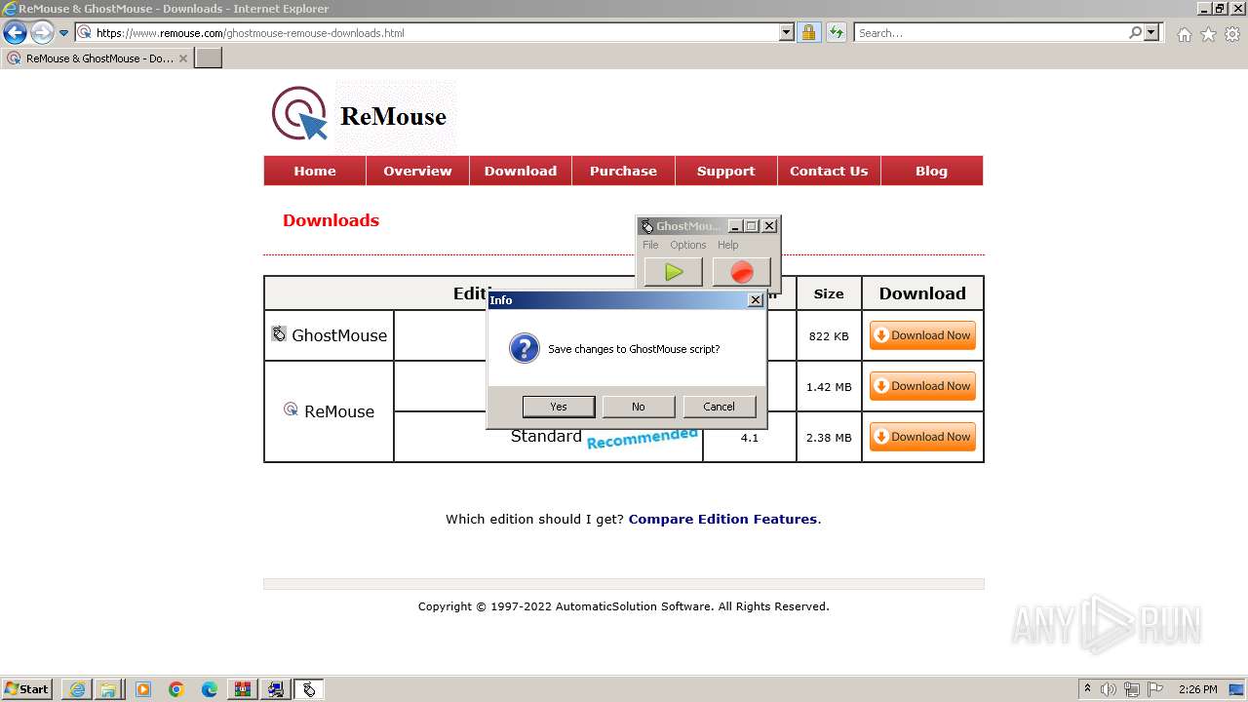Click the volume tray icon

click(x=1109, y=689)
